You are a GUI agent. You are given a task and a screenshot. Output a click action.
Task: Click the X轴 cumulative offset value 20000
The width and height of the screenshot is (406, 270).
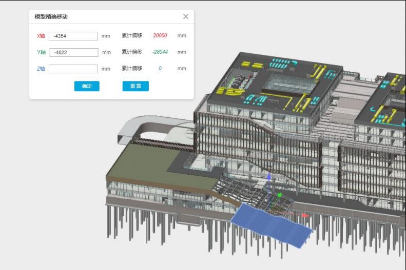pos(160,36)
